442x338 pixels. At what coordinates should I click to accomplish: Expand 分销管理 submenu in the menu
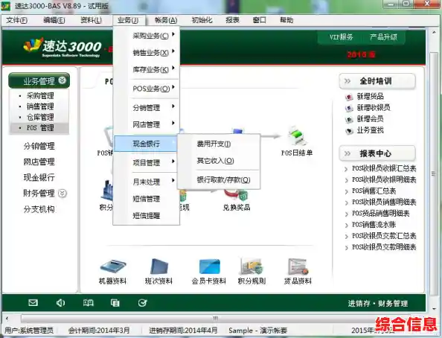click(x=147, y=107)
